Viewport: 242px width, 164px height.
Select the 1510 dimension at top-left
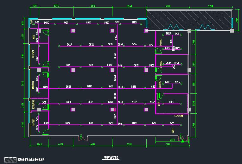coord(35,6)
